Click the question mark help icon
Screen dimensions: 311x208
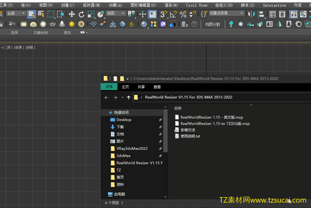coord(194,24)
